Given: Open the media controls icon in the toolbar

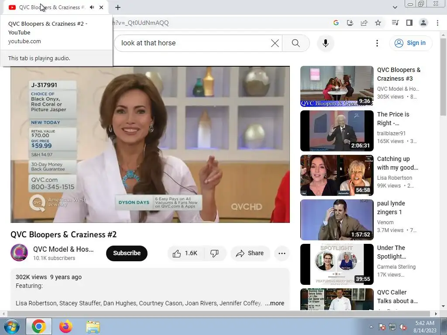Looking at the screenshot, I should pos(395,23).
